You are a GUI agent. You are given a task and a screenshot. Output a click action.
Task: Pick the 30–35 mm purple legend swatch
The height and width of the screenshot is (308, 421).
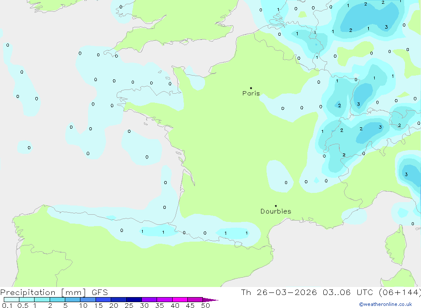[149, 300]
